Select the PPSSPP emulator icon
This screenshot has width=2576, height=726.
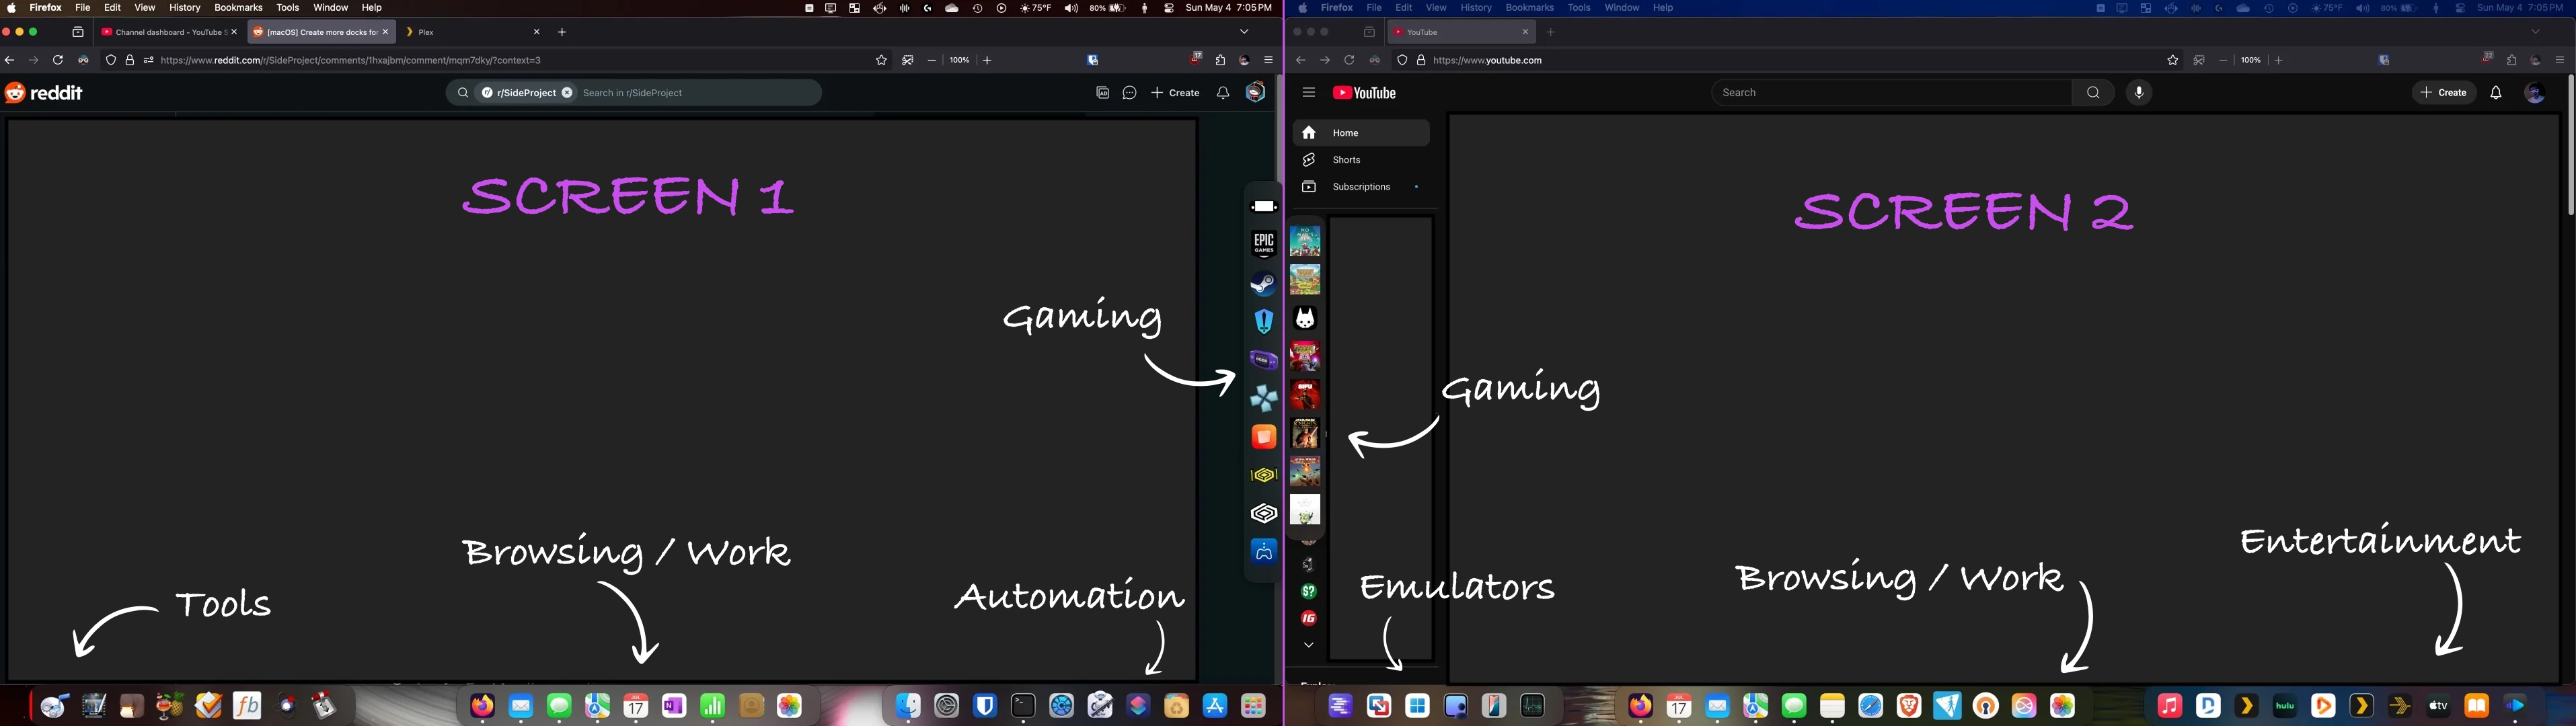tap(1263, 397)
